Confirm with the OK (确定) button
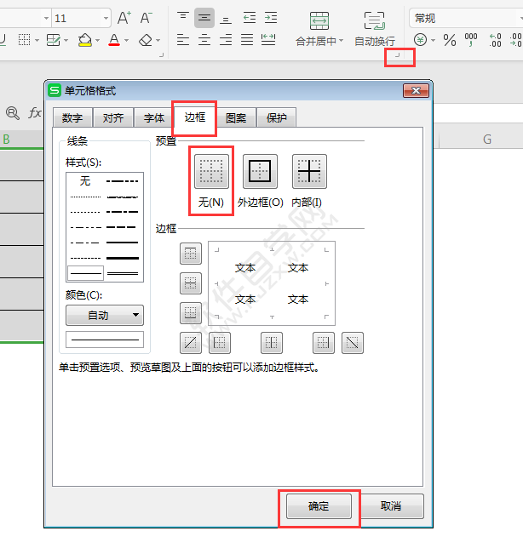Screen dimensions: 523x548 (x=319, y=505)
